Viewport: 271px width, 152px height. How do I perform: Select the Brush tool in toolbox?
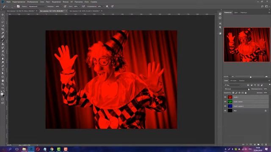(3, 41)
